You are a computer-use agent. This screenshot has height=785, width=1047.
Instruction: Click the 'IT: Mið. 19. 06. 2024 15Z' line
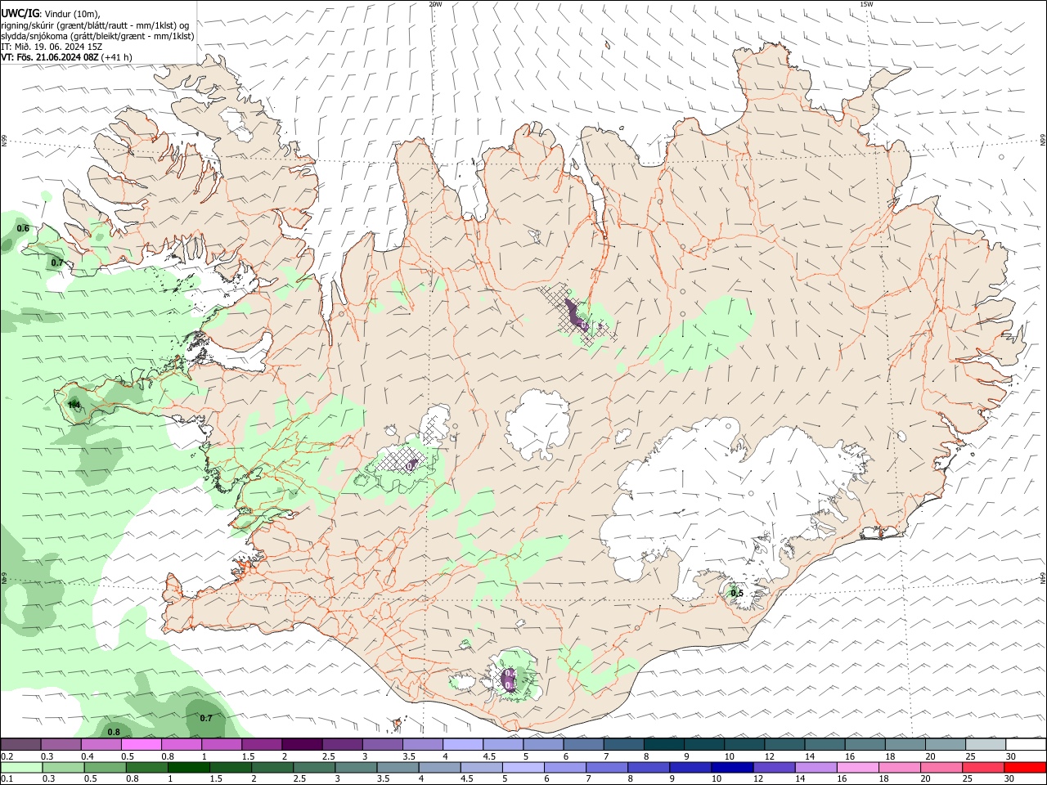click(52, 47)
